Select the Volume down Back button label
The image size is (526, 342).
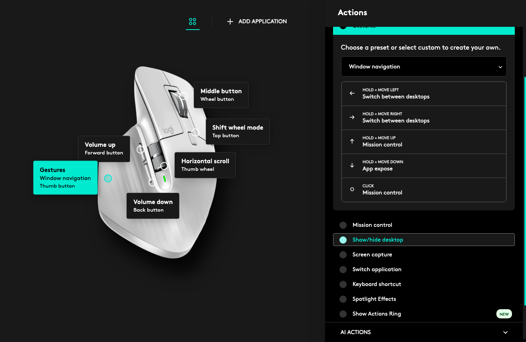(153, 206)
